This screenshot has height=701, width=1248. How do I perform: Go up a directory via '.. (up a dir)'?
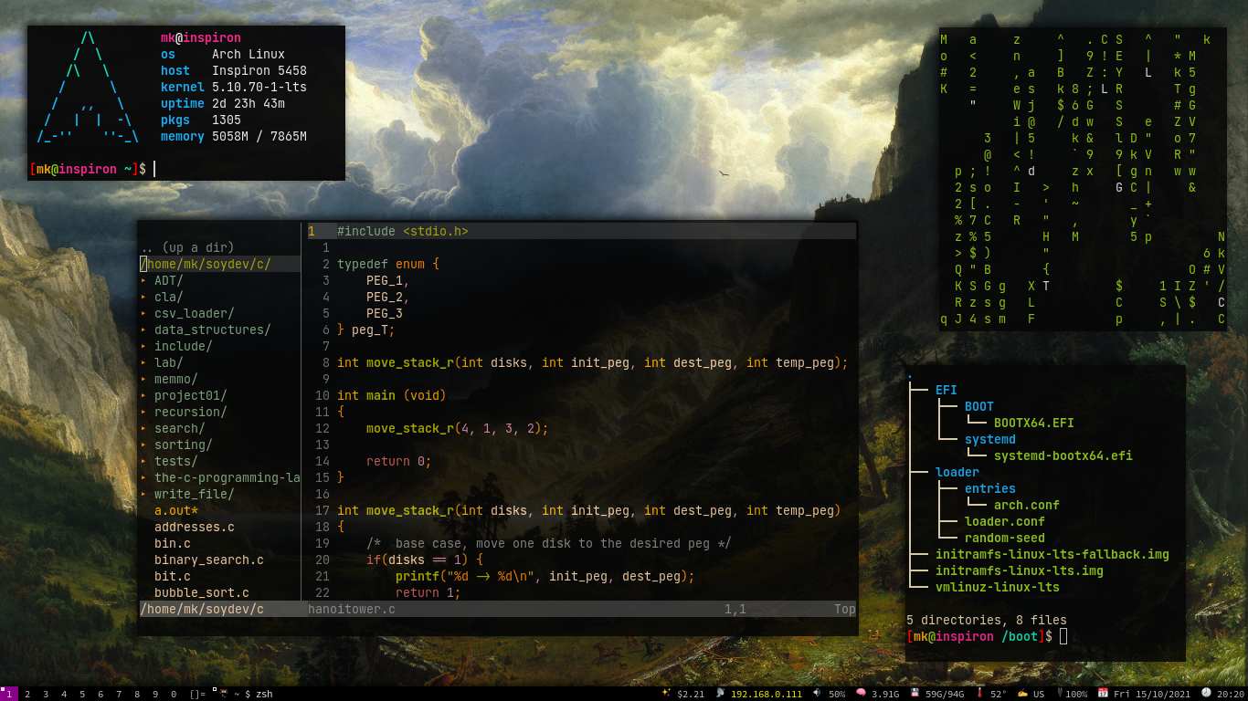187,247
